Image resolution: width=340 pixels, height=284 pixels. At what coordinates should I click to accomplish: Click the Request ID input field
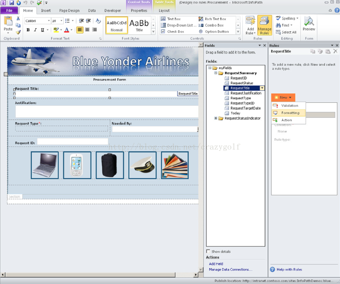point(73,142)
